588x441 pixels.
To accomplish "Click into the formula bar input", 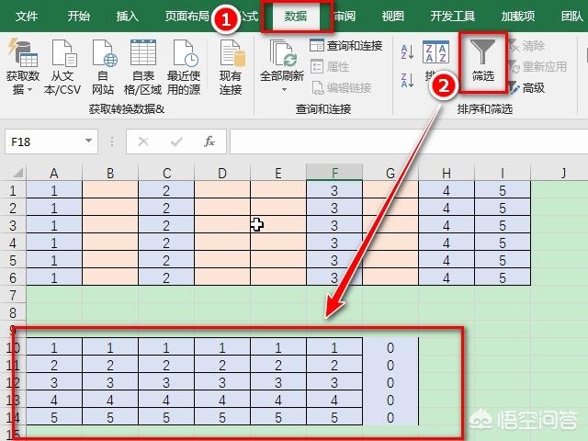I will (409, 141).
